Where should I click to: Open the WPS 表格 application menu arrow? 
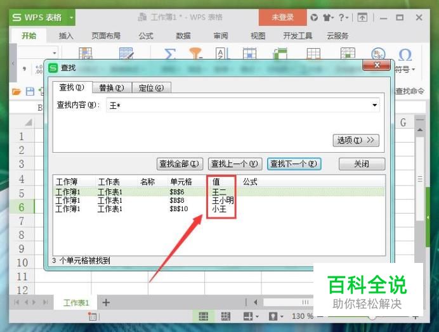(x=72, y=18)
